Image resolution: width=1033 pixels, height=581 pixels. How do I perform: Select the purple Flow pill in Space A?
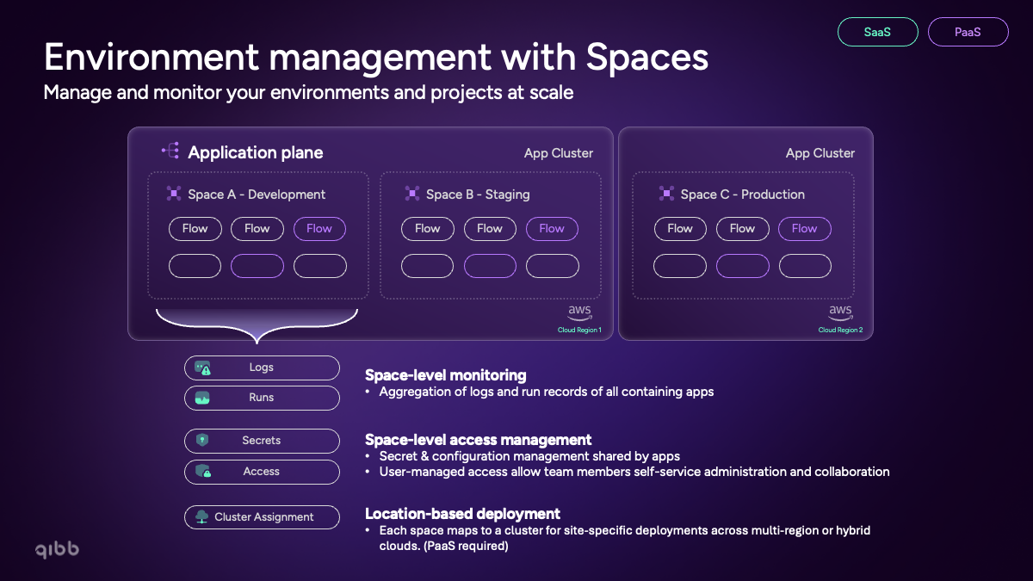coord(319,228)
